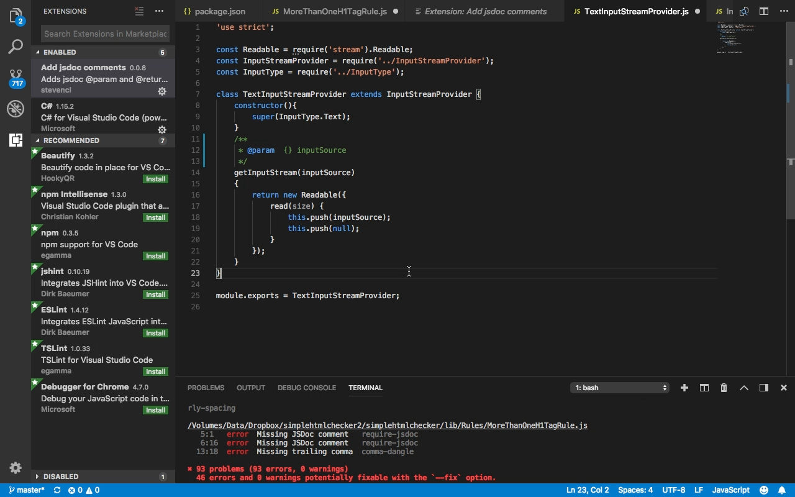795x497 pixels.
Task: Close unsaved dot on TextInputStreamProvider.js tab
Action: pos(697,11)
